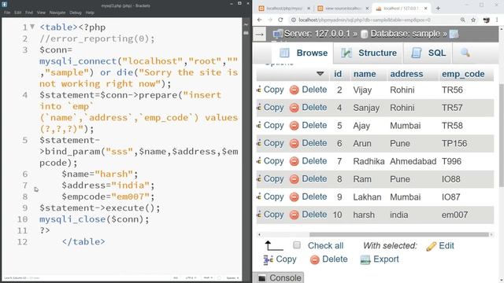This screenshot has height=283, width=504.
Task: Switch to the SQL tab
Action: point(428,53)
